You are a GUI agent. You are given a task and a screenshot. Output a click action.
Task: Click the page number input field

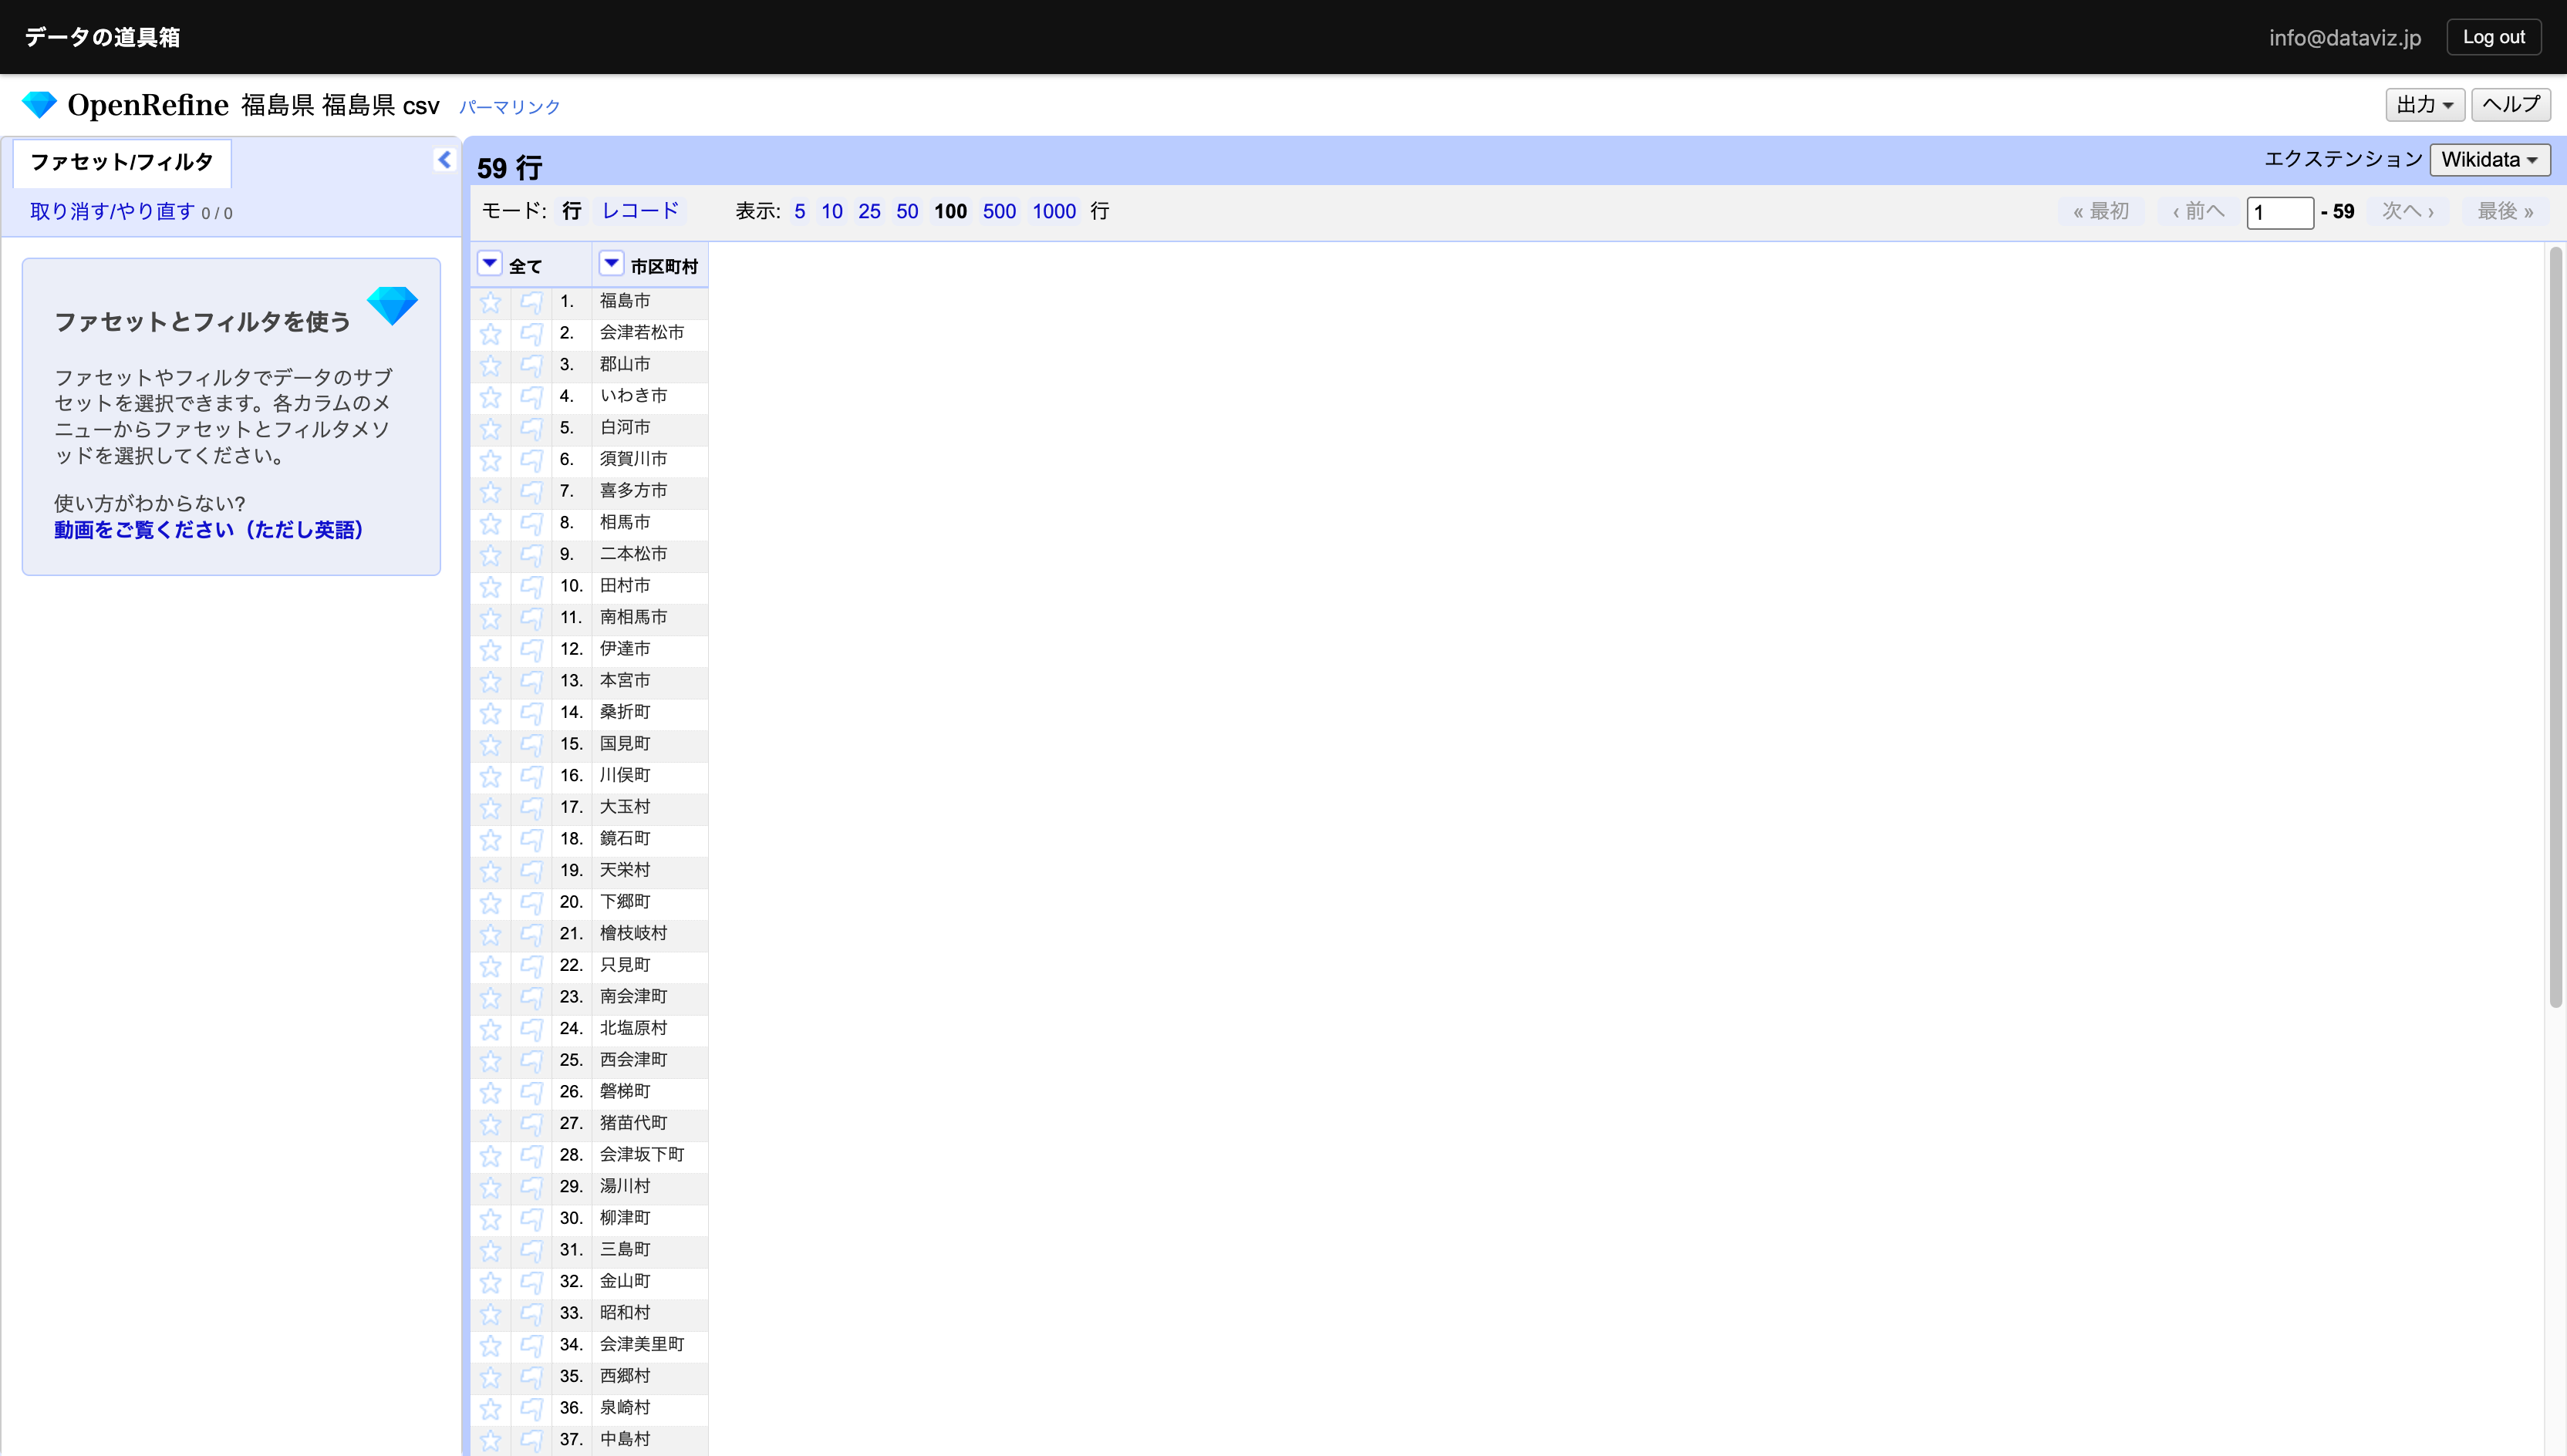tap(2279, 212)
